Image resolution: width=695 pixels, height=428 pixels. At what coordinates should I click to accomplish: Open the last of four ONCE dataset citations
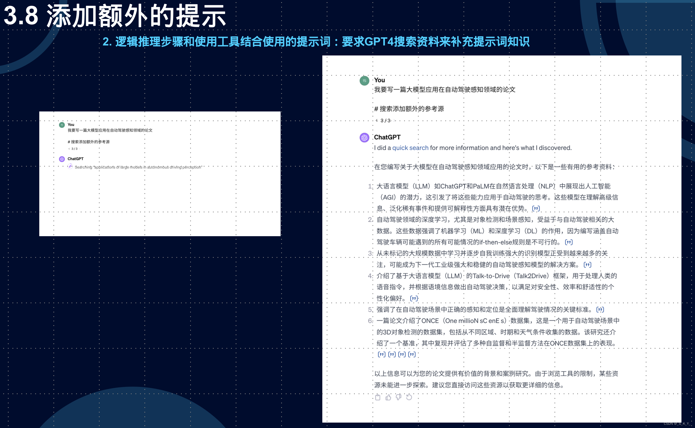click(412, 354)
